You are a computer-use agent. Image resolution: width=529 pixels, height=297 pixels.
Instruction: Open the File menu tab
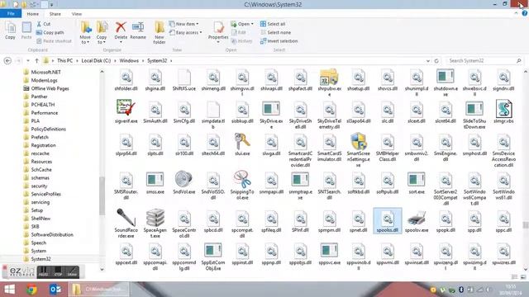pos(11,14)
